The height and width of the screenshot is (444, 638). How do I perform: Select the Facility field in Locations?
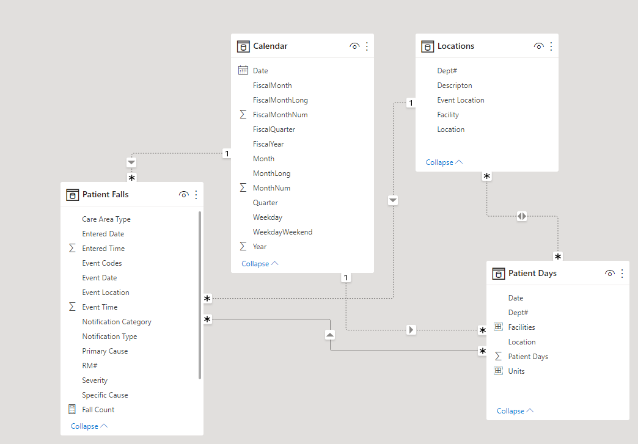click(x=448, y=115)
